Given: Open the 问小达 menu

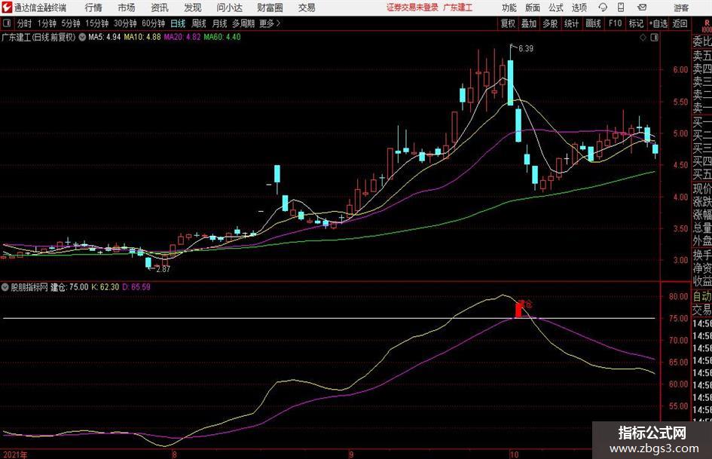Looking at the screenshot, I should [229, 8].
